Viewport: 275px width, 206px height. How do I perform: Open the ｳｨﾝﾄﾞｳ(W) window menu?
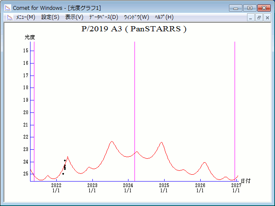pyautogui.click(x=136, y=17)
